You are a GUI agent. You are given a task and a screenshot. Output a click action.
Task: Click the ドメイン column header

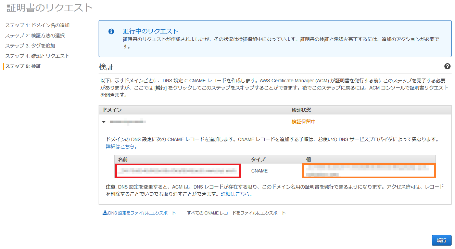[x=112, y=110]
